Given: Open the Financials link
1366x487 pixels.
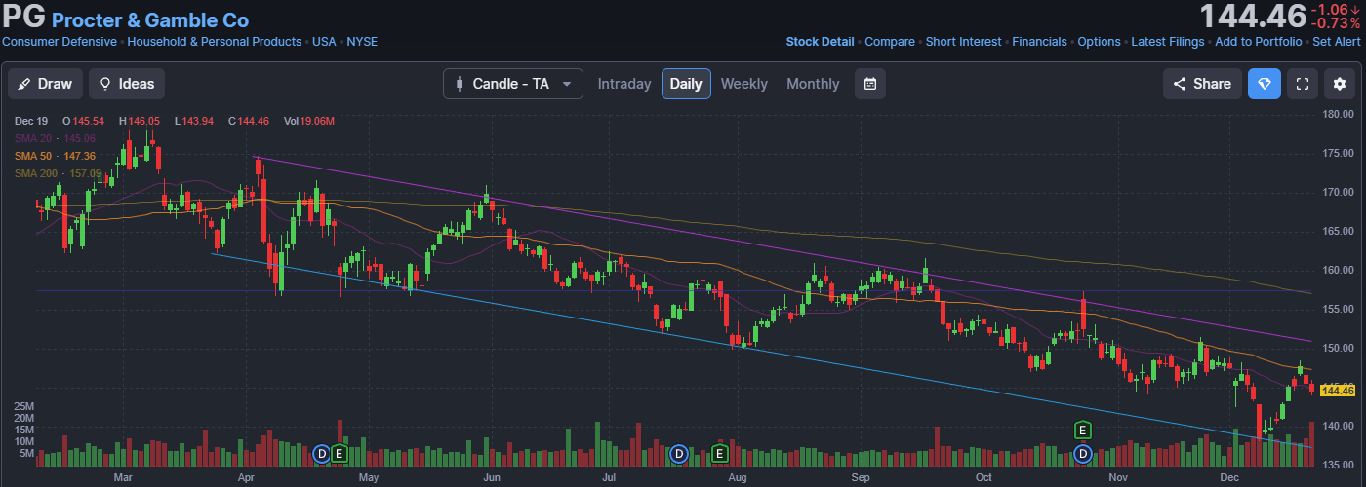Looking at the screenshot, I should click(x=1039, y=42).
